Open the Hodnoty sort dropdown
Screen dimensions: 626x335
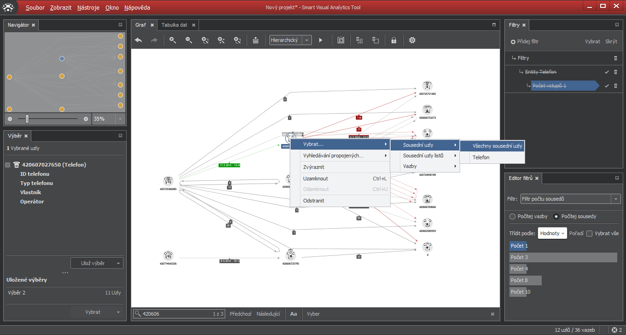point(552,233)
